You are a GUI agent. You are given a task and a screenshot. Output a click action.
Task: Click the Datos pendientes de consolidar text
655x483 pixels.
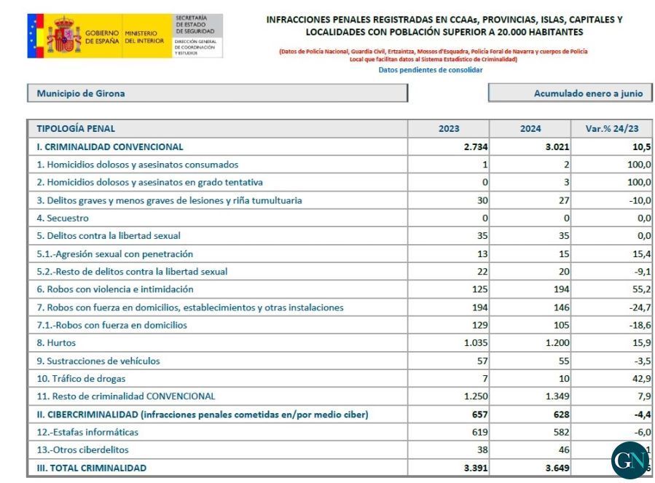tap(431, 70)
